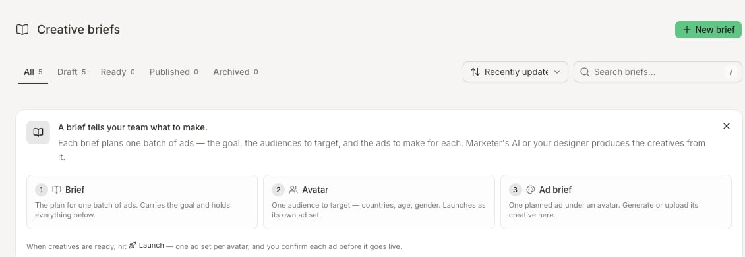Click the book icon in the info banner

click(x=38, y=132)
